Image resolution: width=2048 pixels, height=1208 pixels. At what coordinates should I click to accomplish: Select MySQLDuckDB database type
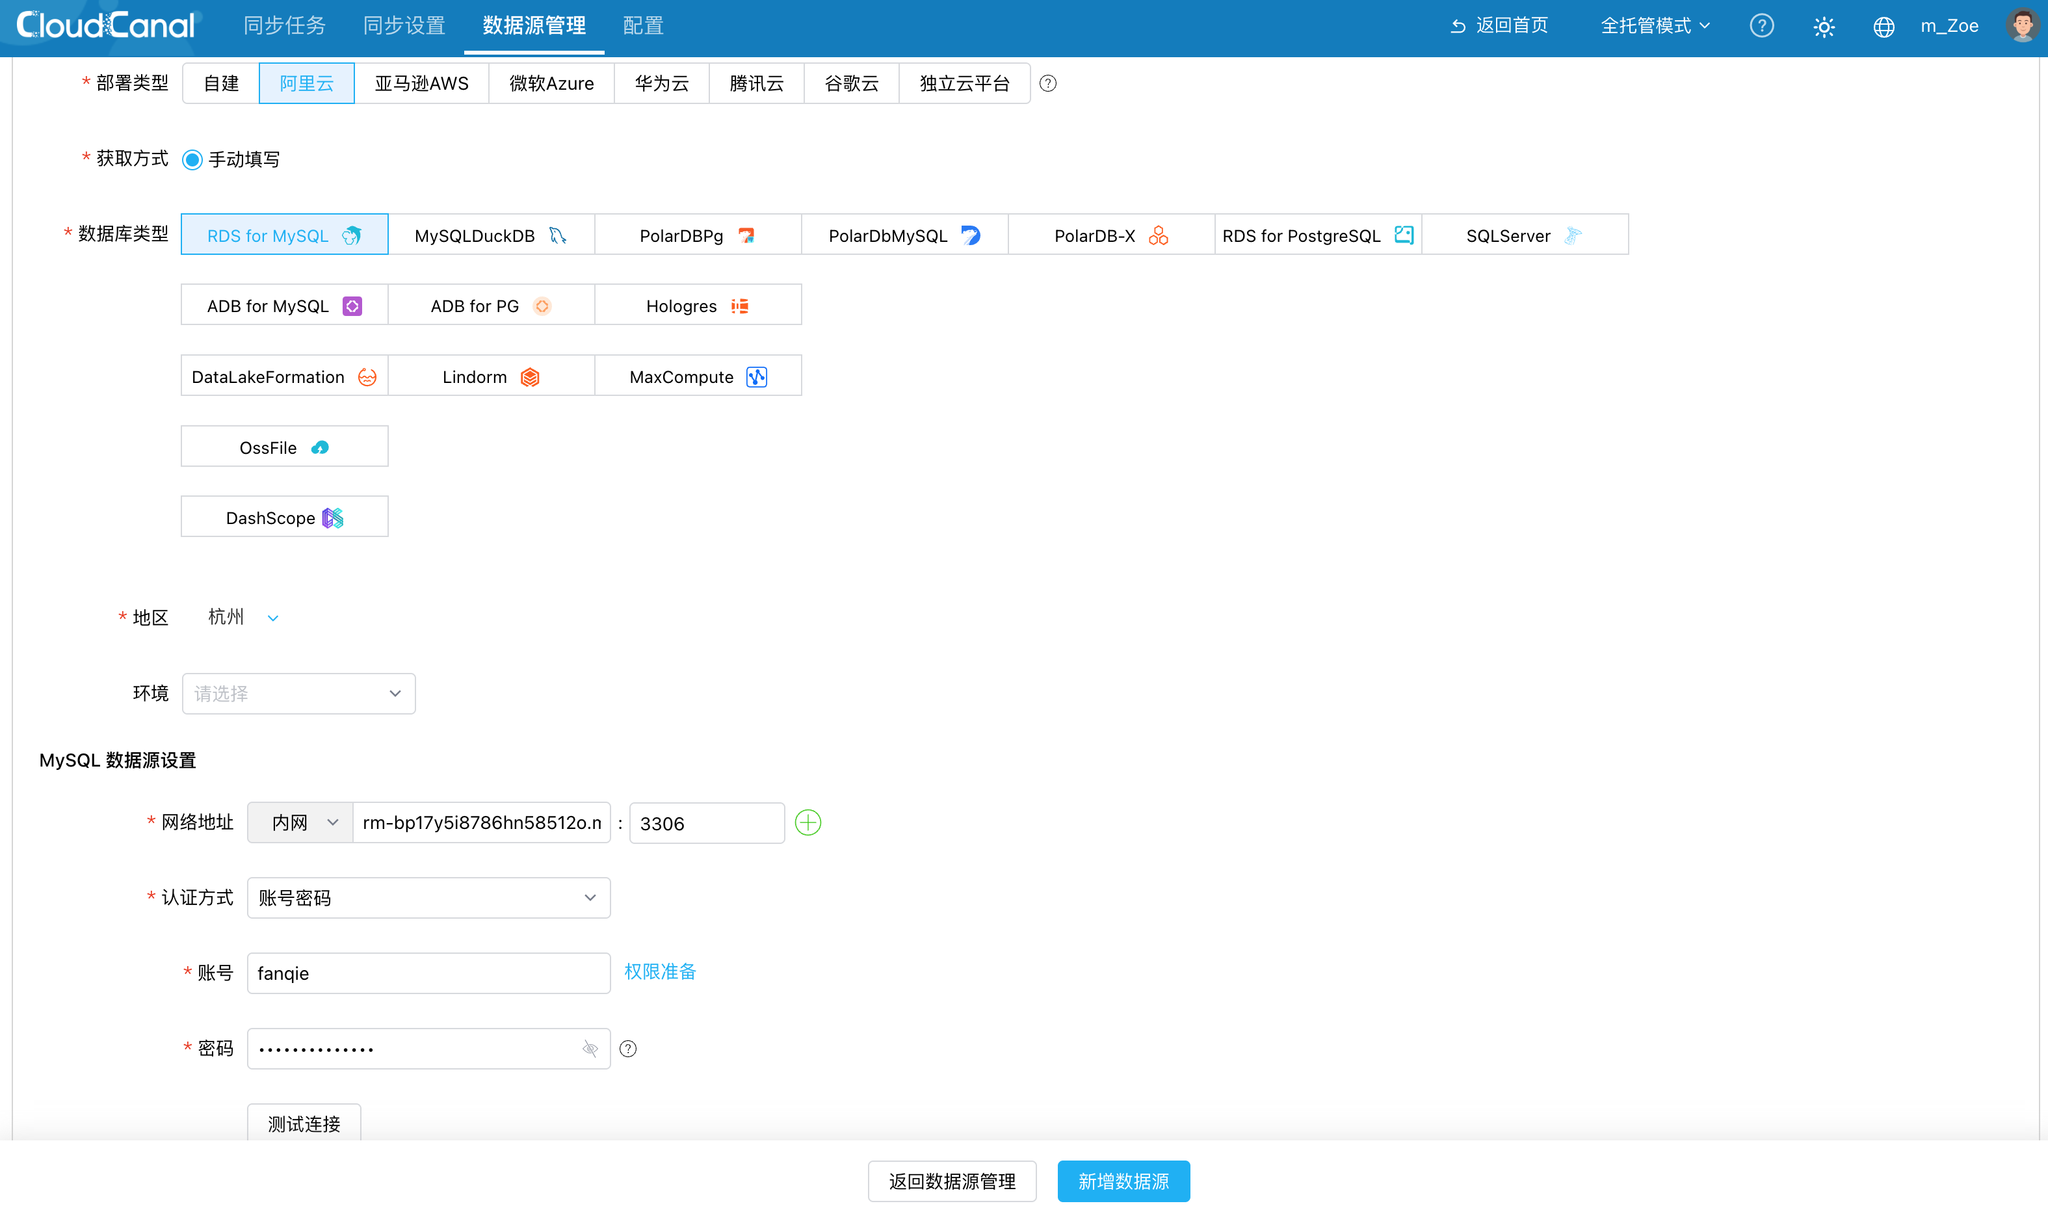(x=491, y=235)
